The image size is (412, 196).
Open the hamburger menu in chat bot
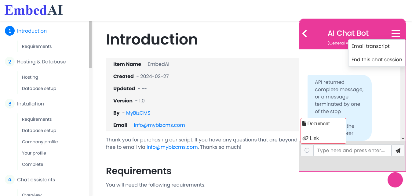(396, 33)
